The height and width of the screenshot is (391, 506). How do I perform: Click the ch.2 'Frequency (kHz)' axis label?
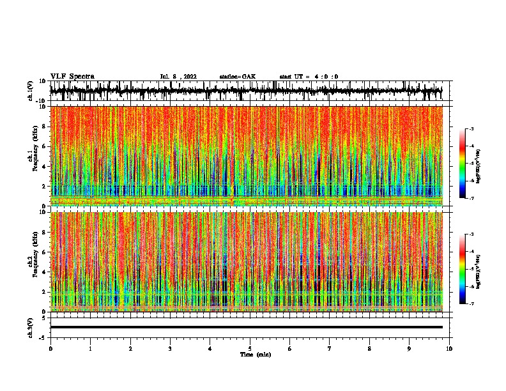36,254
